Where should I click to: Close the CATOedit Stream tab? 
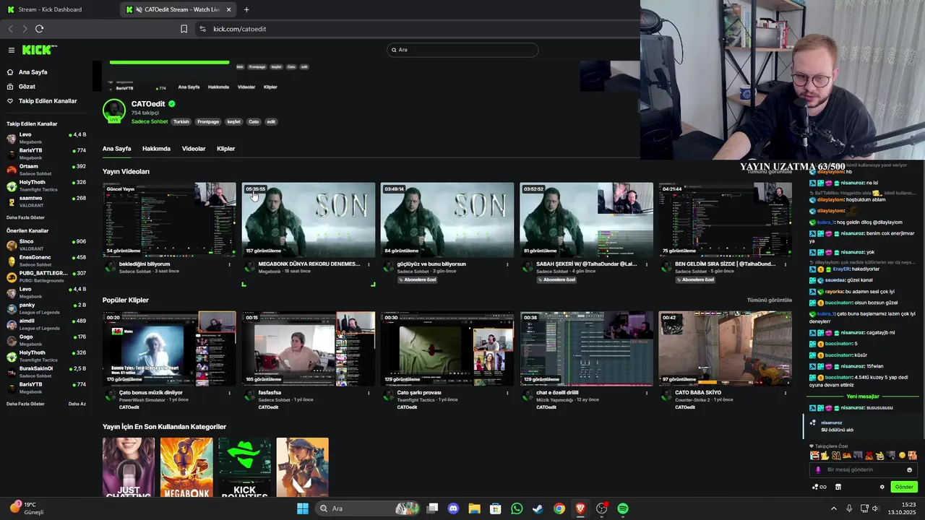[x=229, y=9]
